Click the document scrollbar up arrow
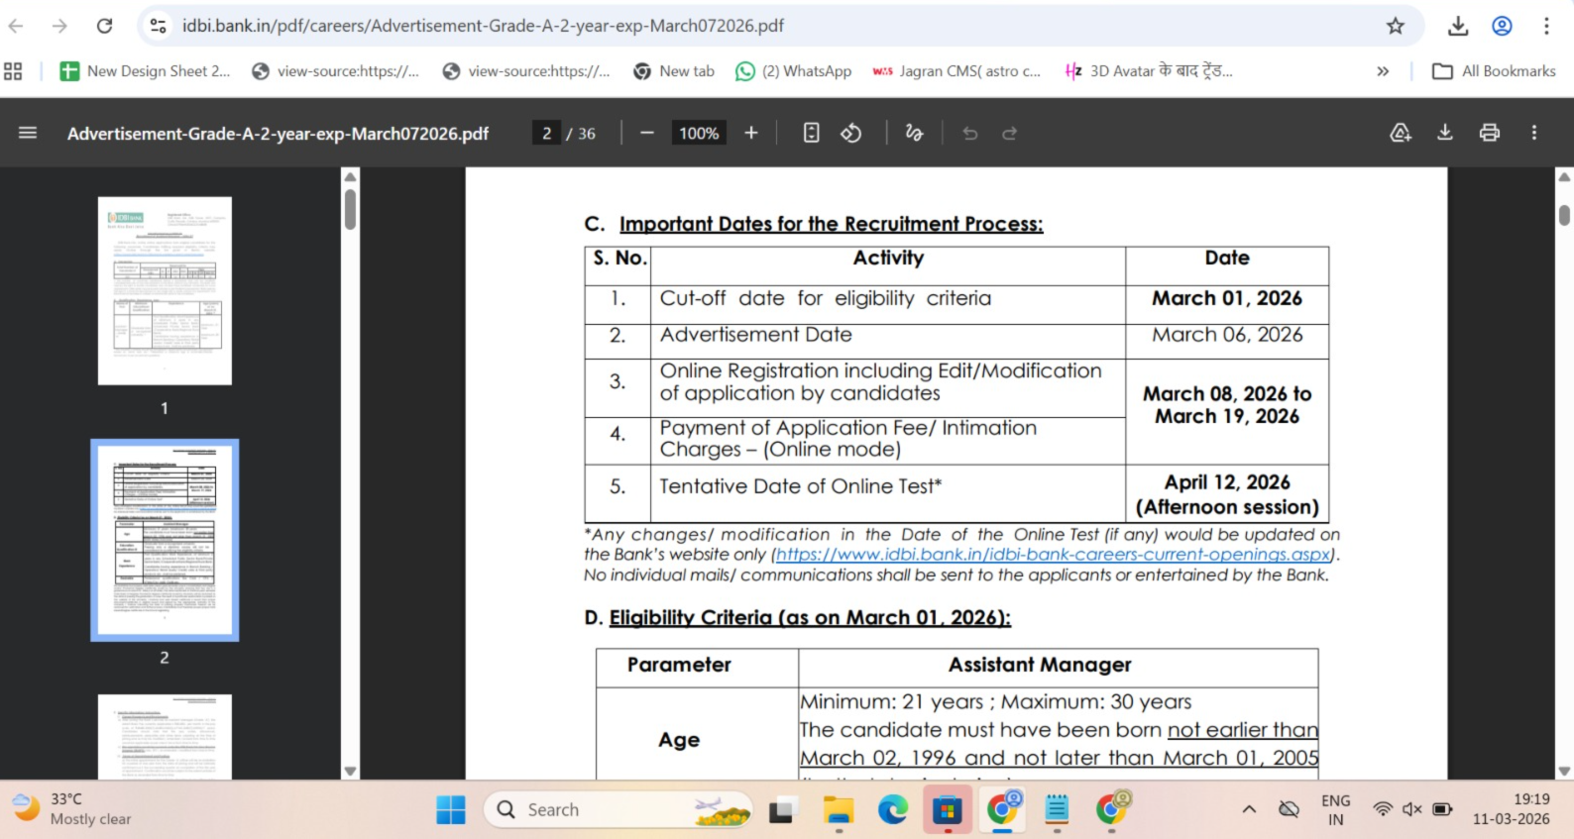 [1564, 176]
